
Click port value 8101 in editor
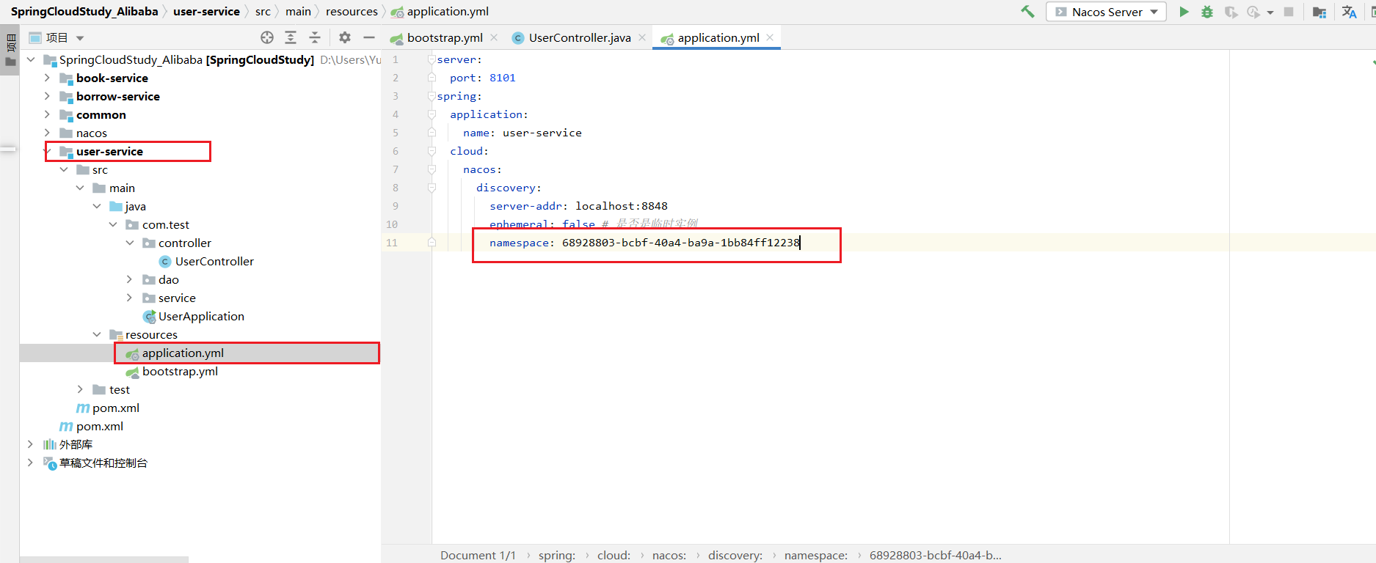tap(503, 78)
